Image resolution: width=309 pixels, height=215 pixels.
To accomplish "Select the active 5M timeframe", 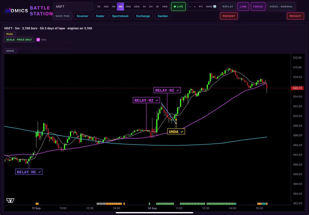I will 121,7.
